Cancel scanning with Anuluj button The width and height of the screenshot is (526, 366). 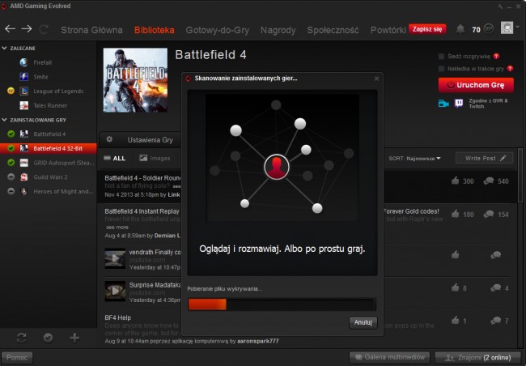click(x=363, y=322)
